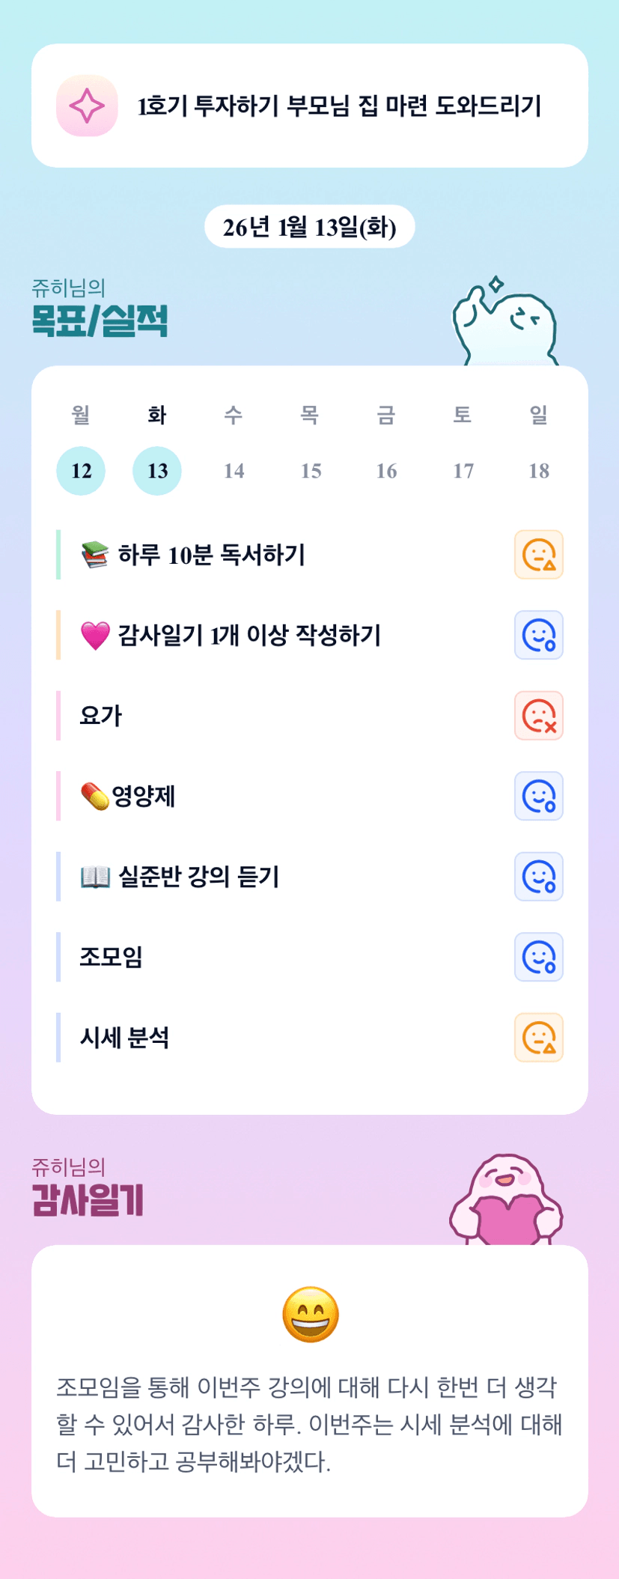Click the pink mascot holding a heart

(x=506, y=1201)
